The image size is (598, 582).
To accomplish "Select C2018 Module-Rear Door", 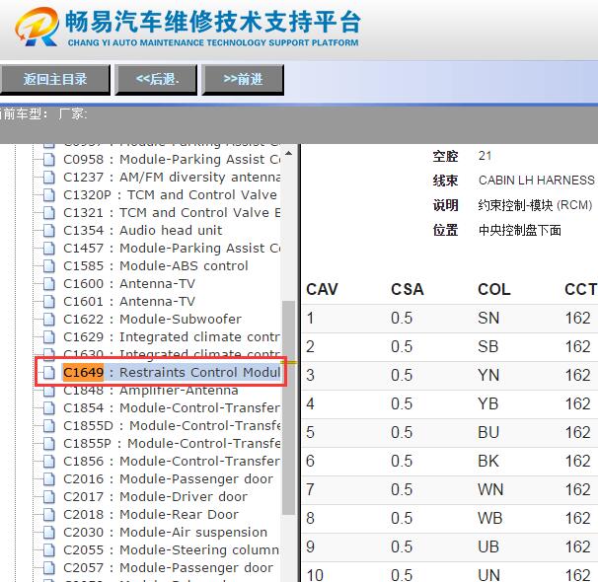I will (x=151, y=515).
